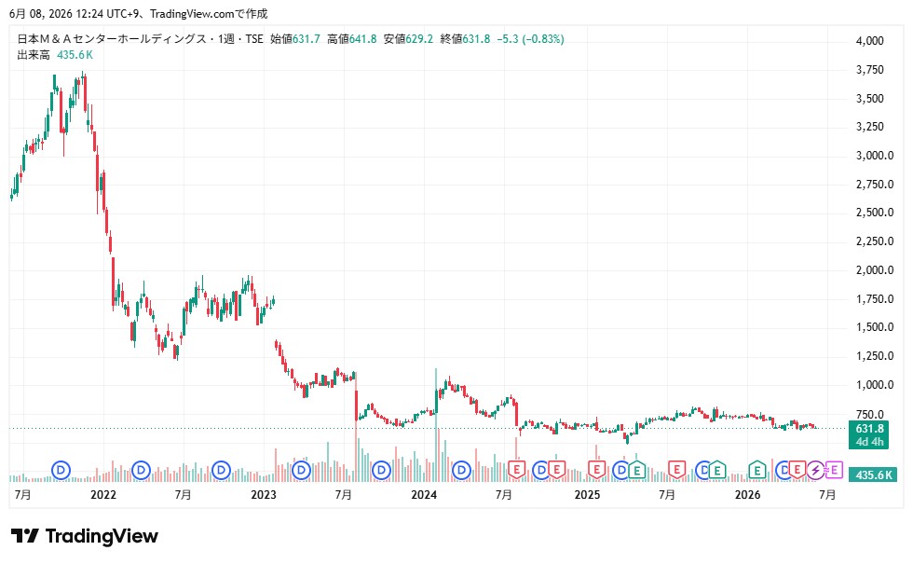
Task: Click the pink upcoming earnings E marker
Action: (x=834, y=470)
